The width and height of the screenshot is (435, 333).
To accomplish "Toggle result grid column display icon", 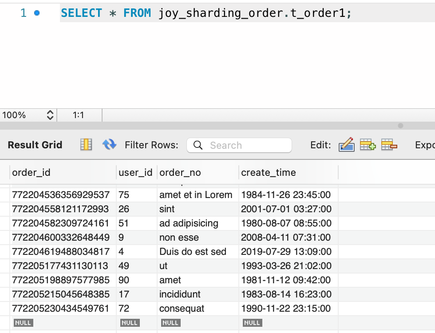I will [x=86, y=144].
